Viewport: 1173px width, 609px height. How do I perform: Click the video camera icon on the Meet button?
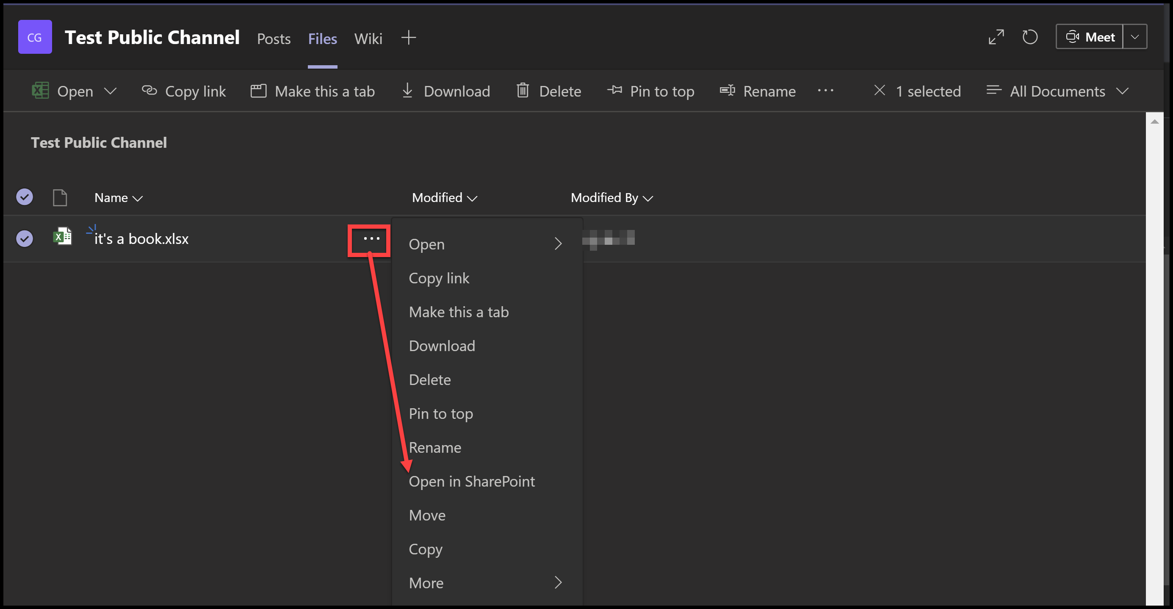point(1072,36)
